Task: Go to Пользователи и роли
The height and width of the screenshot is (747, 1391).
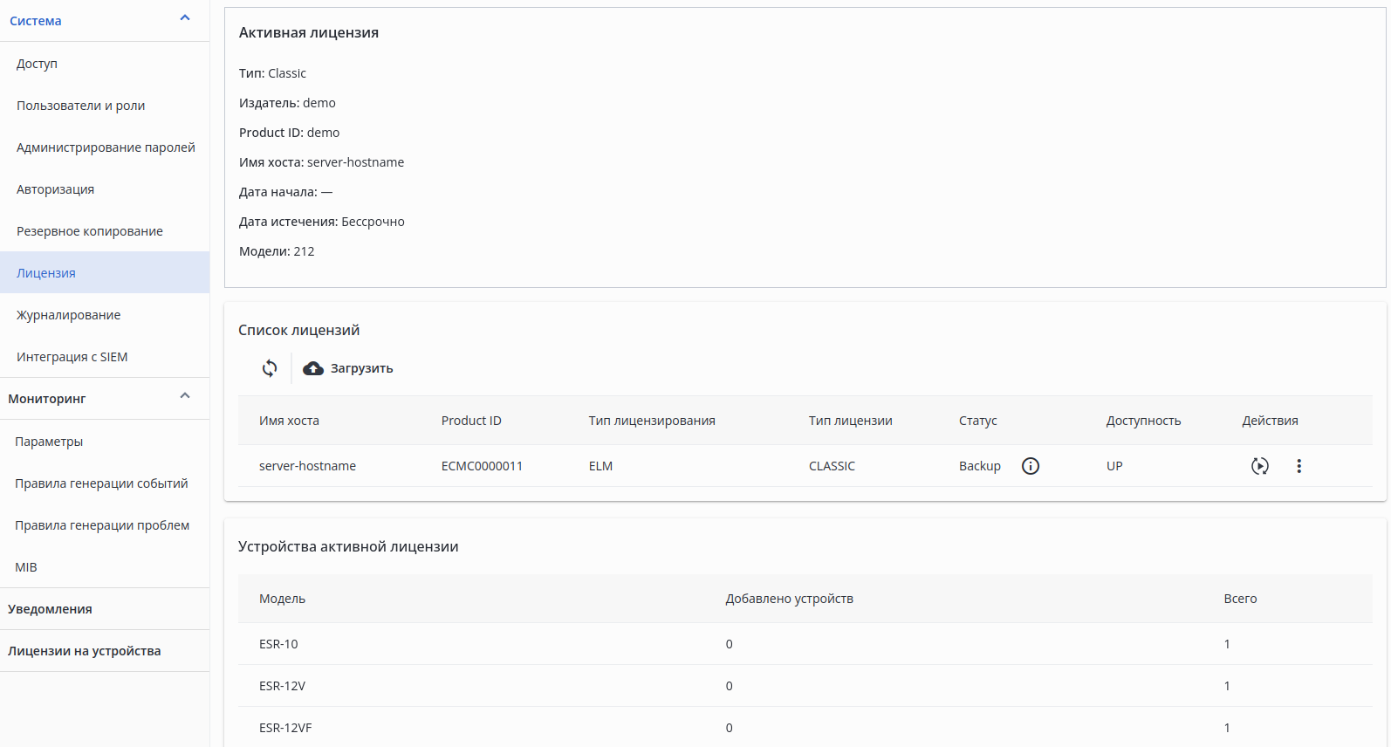Action: tap(80, 106)
